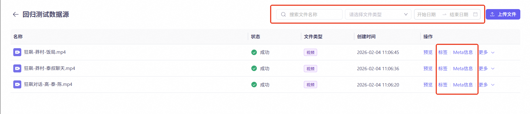Click the calendar icon in the date range
Screen dimensions: 530x114
475,14
